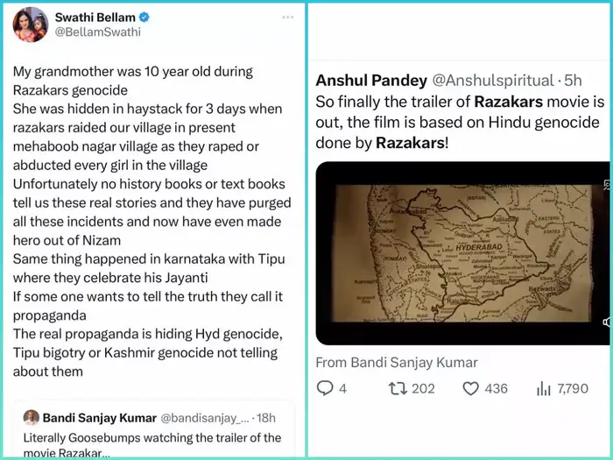
Task: Open Swathi Bellam's profile picture
Action: coord(31,24)
